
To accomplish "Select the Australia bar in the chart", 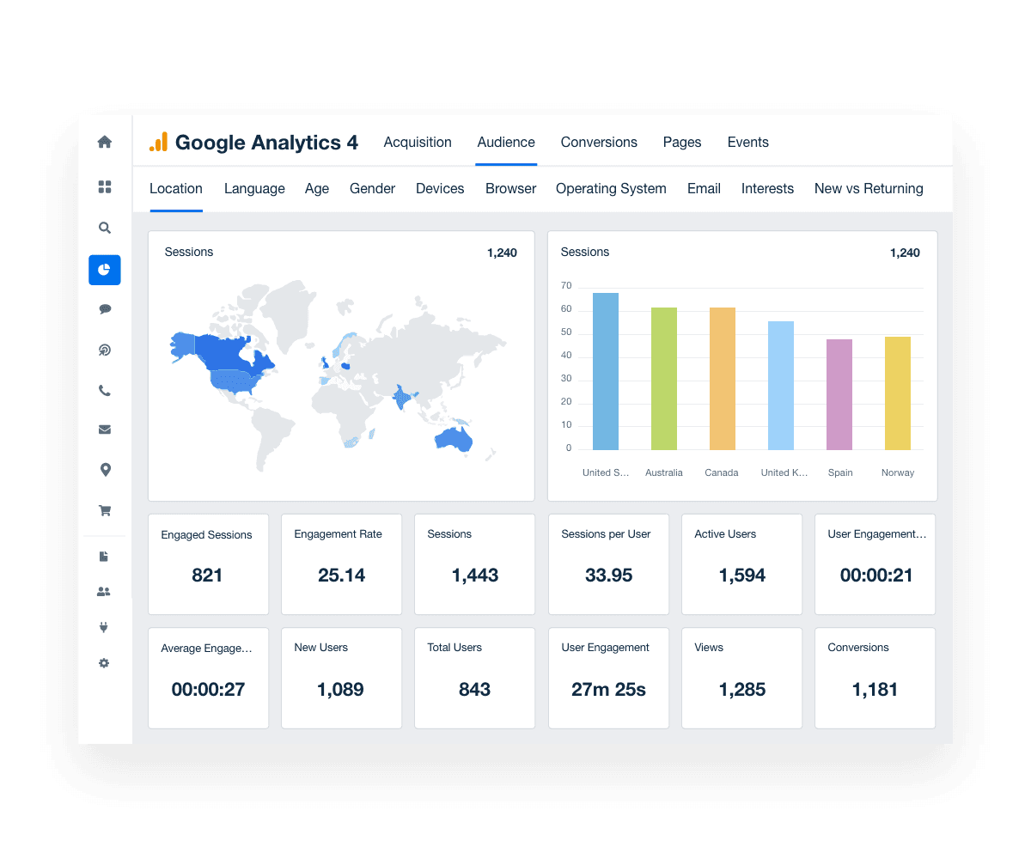I will tap(663, 378).
